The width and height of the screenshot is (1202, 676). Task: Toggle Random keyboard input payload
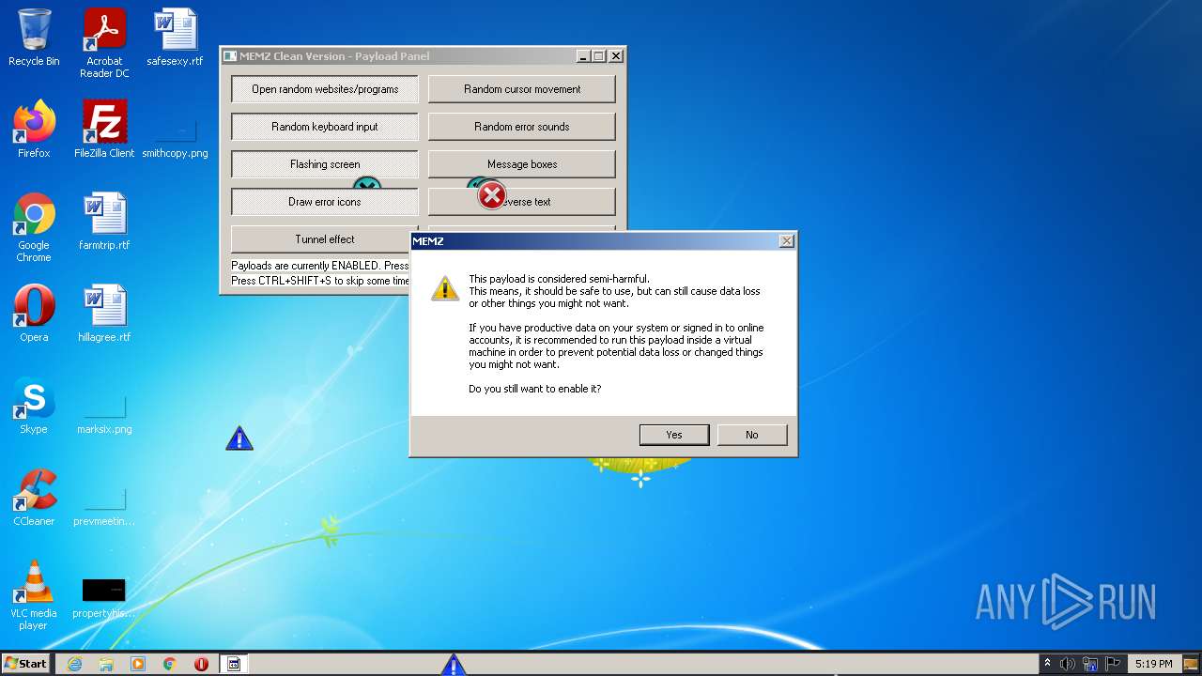(x=325, y=127)
